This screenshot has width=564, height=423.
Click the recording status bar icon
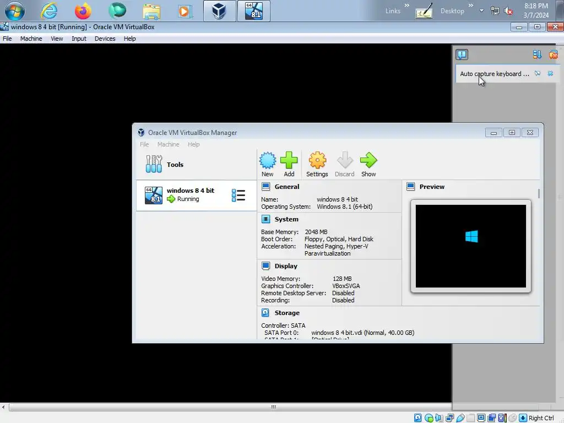coord(492,418)
